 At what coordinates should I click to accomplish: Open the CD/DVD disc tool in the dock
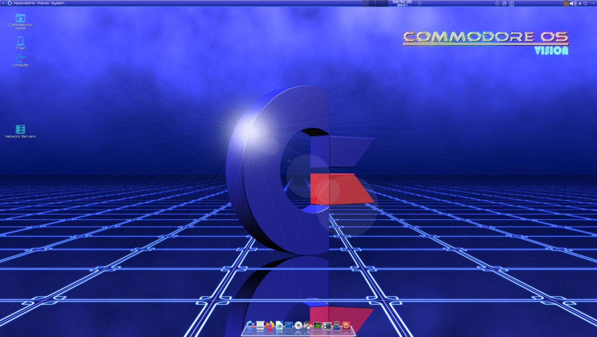[298, 326]
